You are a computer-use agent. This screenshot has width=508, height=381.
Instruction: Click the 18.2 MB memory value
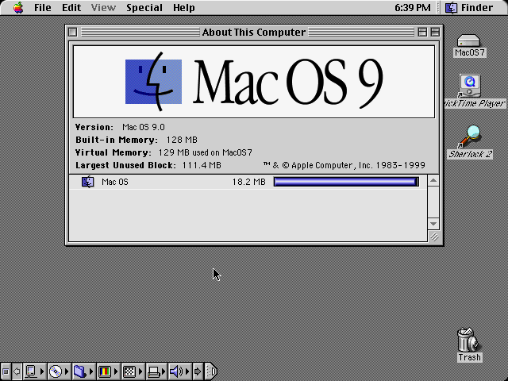pyautogui.click(x=248, y=182)
